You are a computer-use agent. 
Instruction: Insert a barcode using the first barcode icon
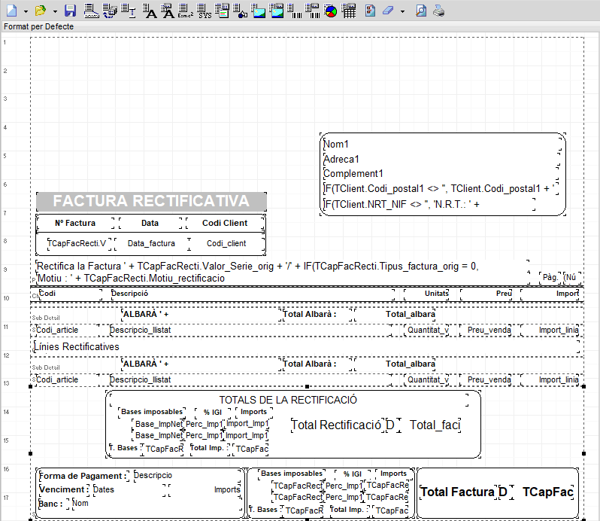tap(294, 11)
